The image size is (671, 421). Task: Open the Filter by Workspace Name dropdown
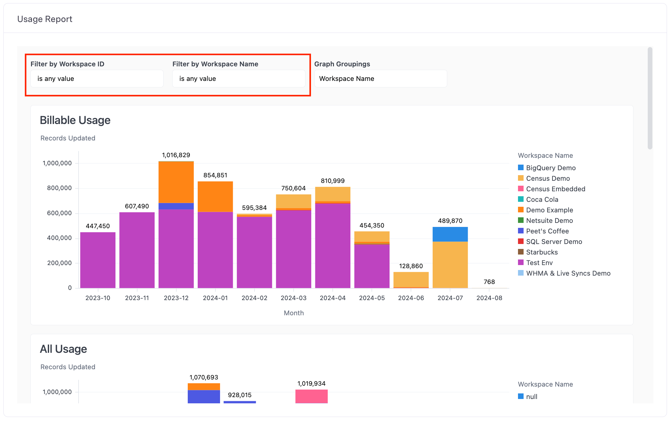pyautogui.click(x=238, y=79)
